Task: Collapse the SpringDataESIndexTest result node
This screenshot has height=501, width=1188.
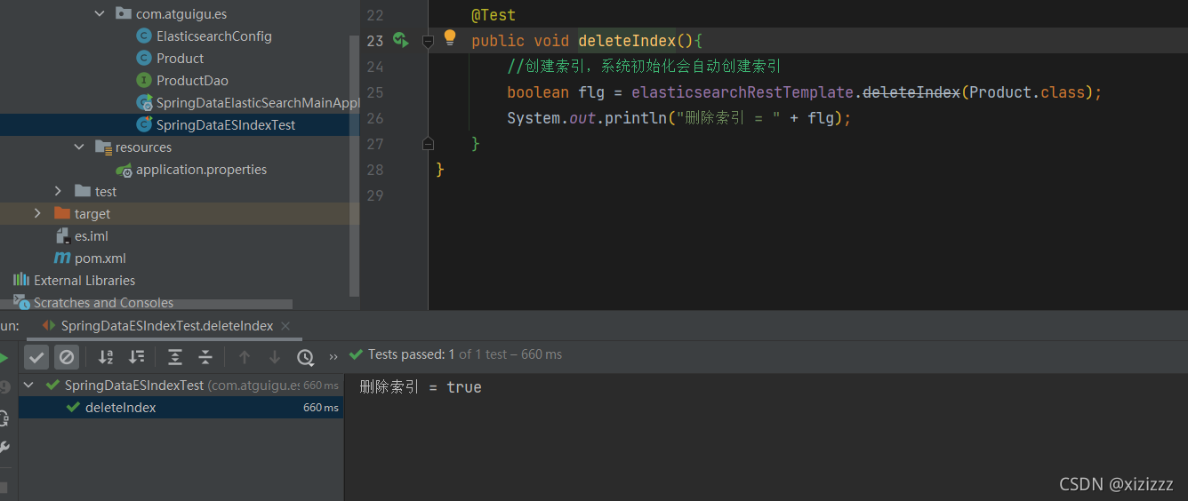Action: 29,386
